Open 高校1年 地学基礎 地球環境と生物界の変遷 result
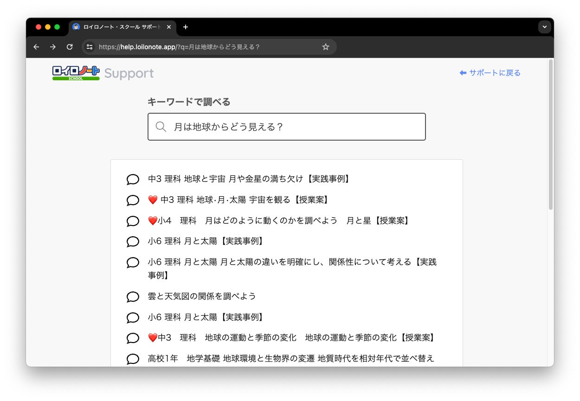Viewport: 580px width, 401px height. [291, 358]
